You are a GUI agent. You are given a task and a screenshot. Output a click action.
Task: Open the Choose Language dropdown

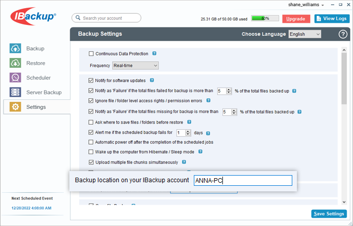click(x=305, y=34)
